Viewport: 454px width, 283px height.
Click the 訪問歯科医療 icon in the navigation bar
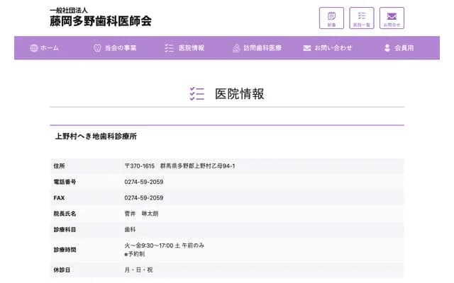pyautogui.click(x=236, y=48)
